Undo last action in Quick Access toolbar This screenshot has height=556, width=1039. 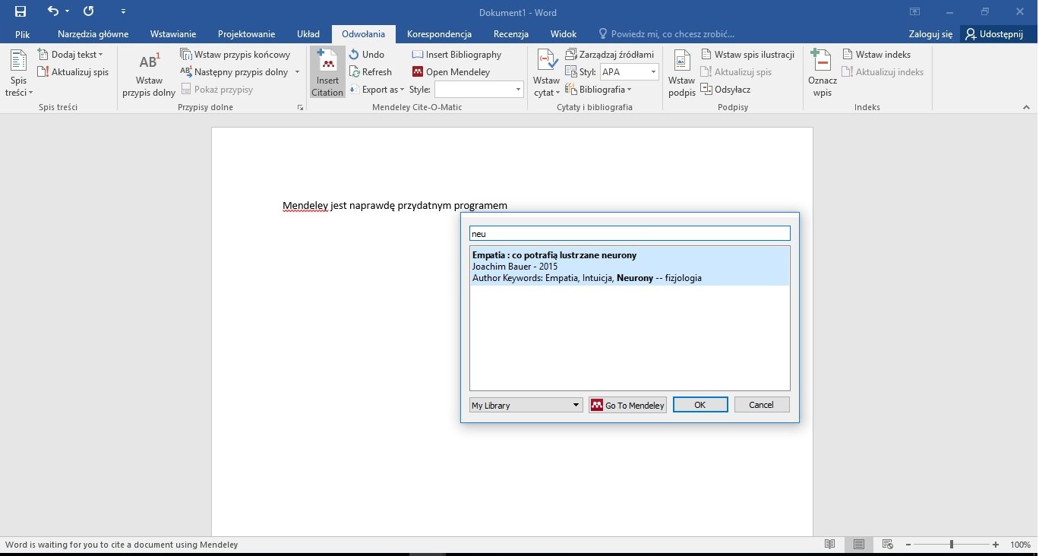(x=52, y=11)
